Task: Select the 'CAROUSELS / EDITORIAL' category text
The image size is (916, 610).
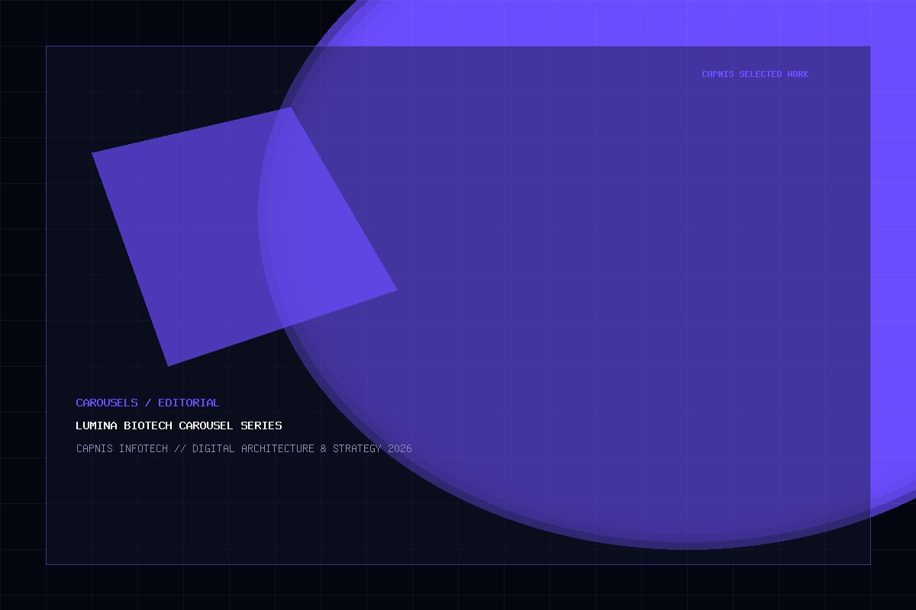Action: (x=147, y=403)
